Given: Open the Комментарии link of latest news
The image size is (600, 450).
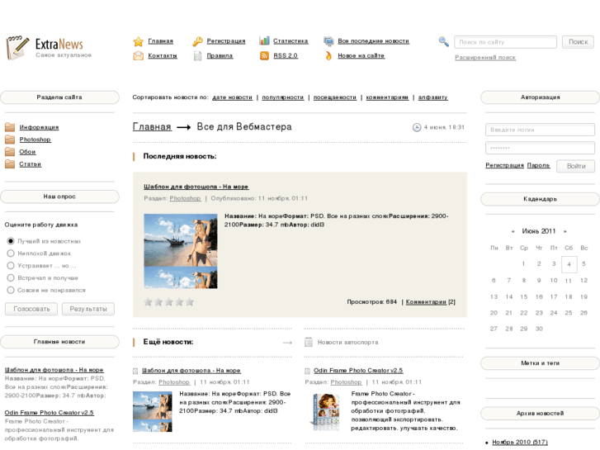Looking at the screenshot, I should tap(426, 302).
